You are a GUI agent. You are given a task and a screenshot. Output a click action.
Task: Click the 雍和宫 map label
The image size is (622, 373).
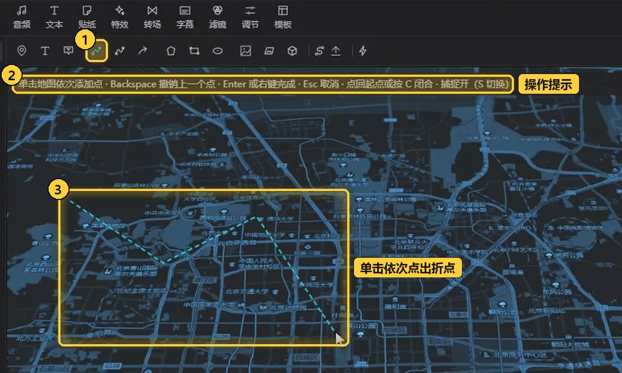(395, 306)
